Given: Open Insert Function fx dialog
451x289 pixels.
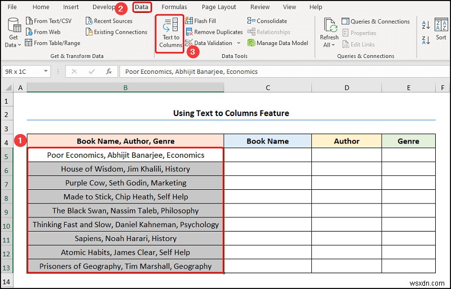Looking at the screenshot, I should (109, 72).
